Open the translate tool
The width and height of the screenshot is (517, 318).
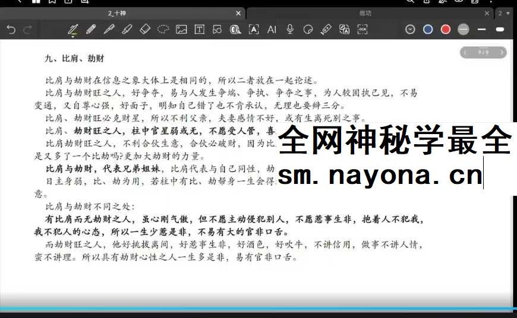click(344, 30)
